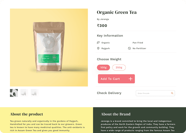Add the tea to cart
The width and height of the screenshot is (186, 133).
coord(116,79)
